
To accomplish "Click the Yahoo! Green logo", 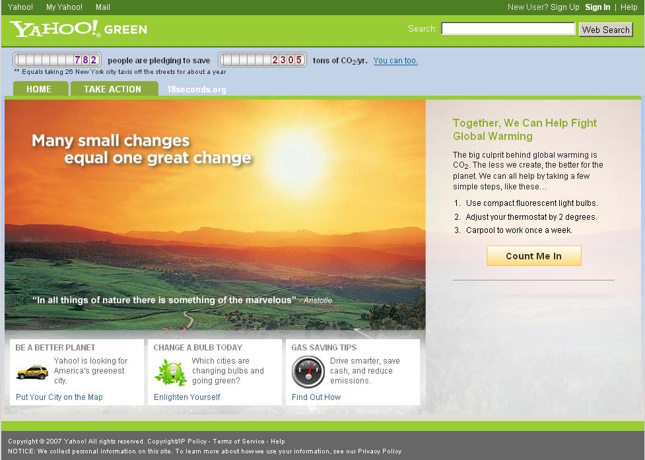I will point(78,29).
